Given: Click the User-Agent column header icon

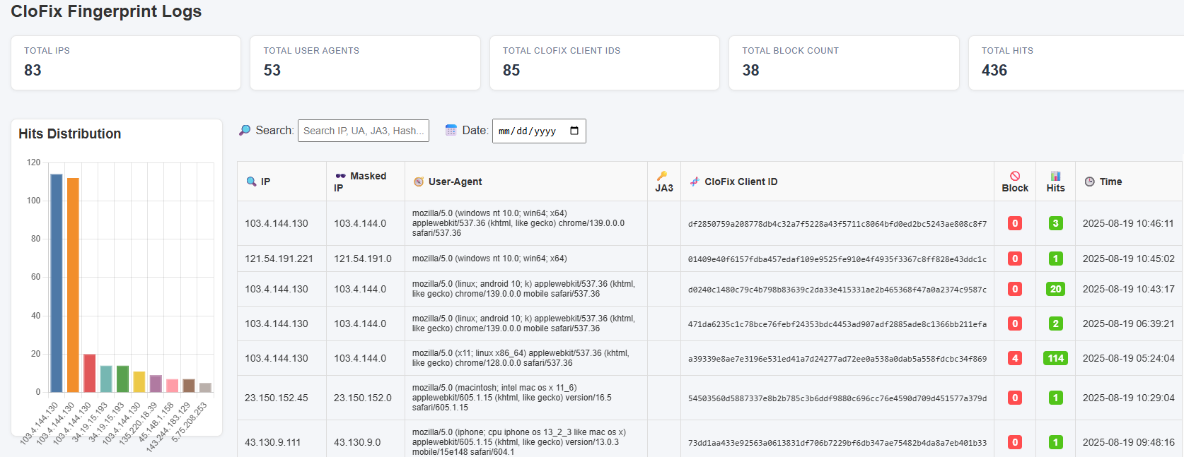Looking at the screenshot, I should tap(419, 182).
